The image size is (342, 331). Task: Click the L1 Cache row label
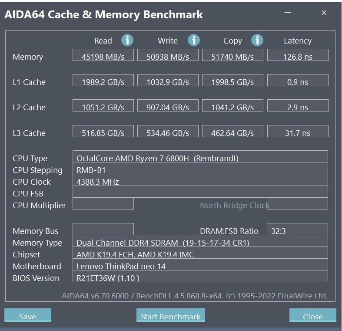29,82
